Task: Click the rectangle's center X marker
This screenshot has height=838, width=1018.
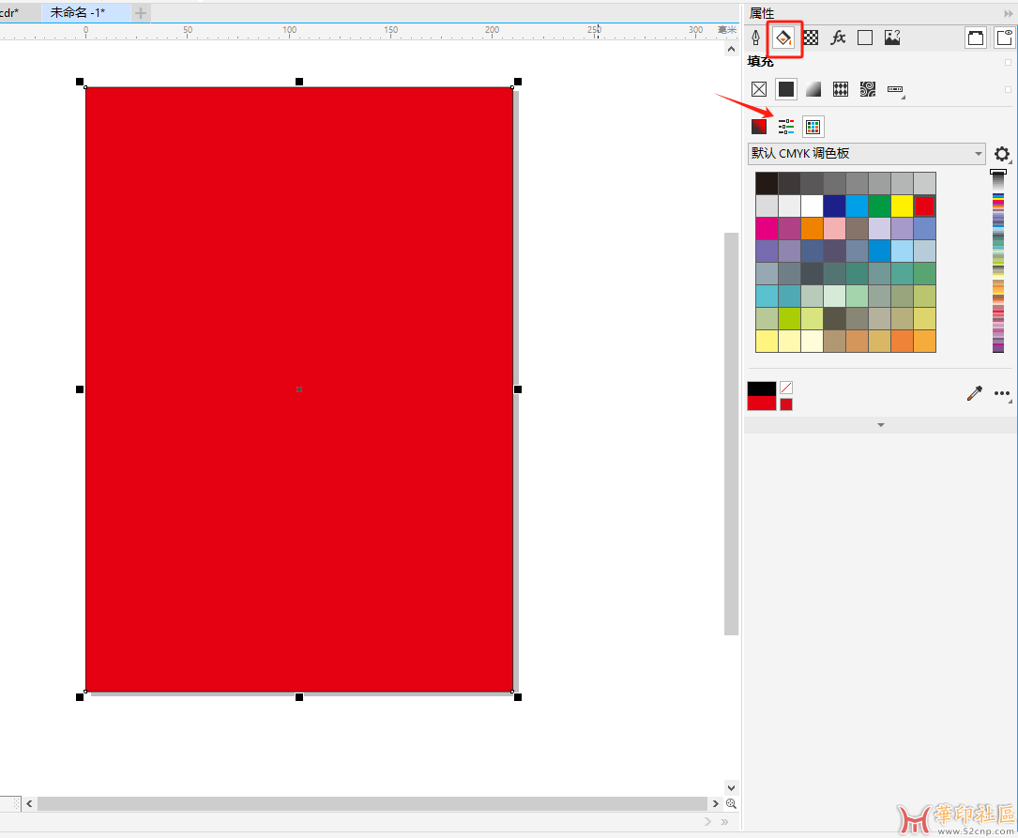Action: tap(299, 389)
